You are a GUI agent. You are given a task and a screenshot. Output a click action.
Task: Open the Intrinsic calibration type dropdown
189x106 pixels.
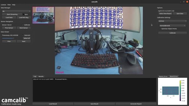[x=172, y=21]
